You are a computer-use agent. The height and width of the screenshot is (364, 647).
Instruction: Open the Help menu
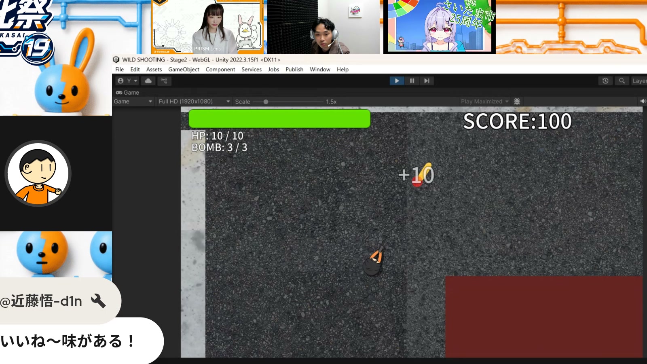343,70
